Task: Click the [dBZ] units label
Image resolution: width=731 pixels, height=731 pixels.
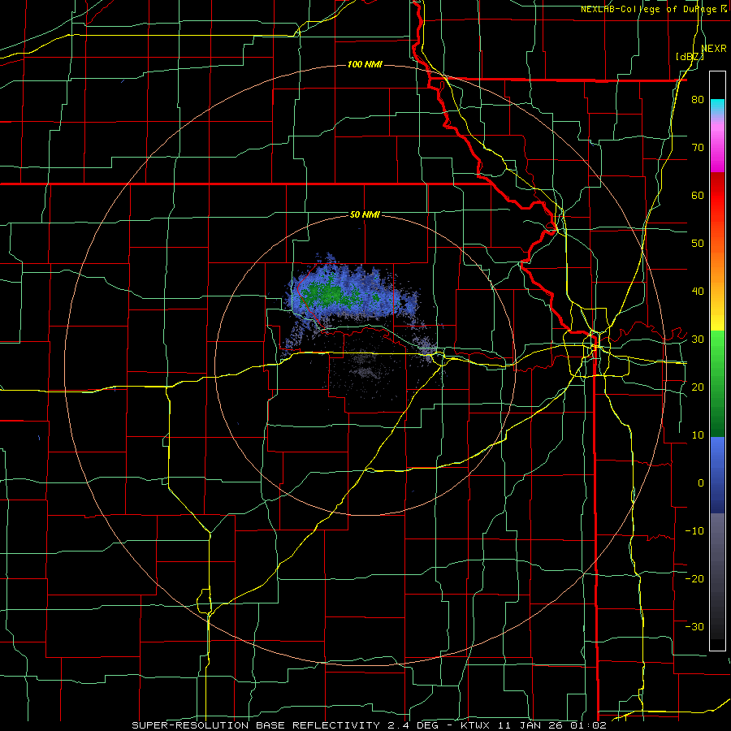Action: (690, 56)
